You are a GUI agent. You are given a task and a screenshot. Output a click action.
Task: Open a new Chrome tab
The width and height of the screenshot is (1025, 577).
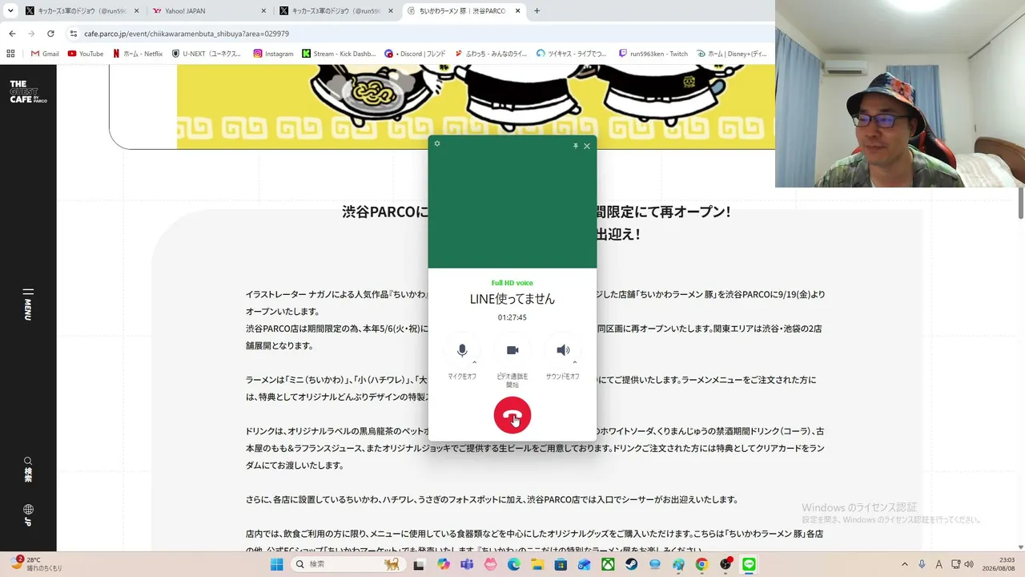coord(537,11)
